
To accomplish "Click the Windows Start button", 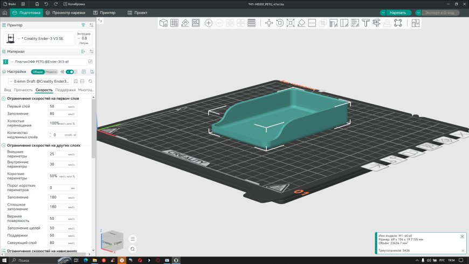I will tap(4, 260).
